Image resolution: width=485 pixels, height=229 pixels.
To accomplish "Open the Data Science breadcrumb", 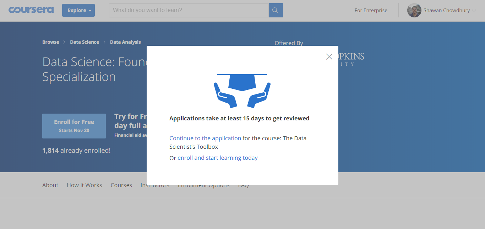I will point(85,42).
